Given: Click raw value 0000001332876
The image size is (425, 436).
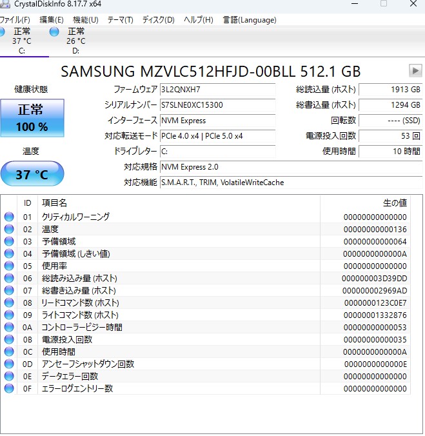Looking at the screenshot, I should pyautogui.click(x=375, y=315).
